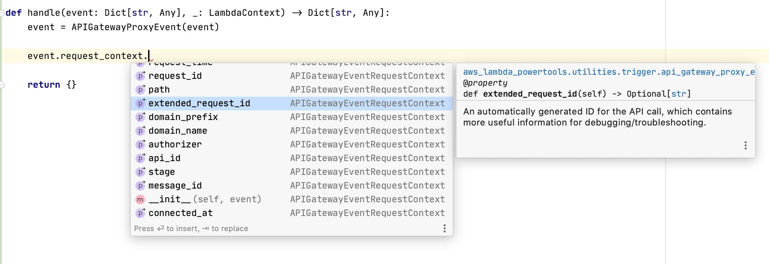
Task: Open completion popup options three-dot menu
Action: [444, 228]
